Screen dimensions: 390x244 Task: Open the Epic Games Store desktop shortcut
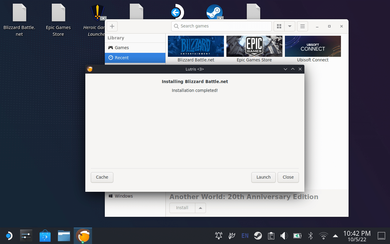point(58,20)
